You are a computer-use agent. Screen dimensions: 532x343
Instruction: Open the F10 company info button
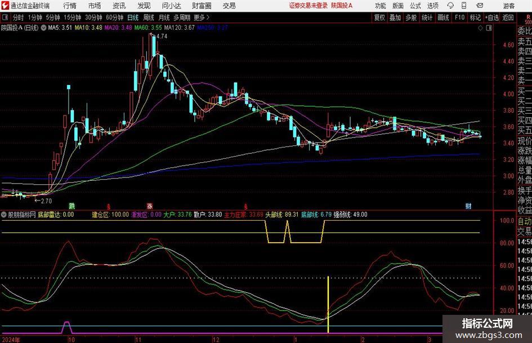click(x=460, y=17)
